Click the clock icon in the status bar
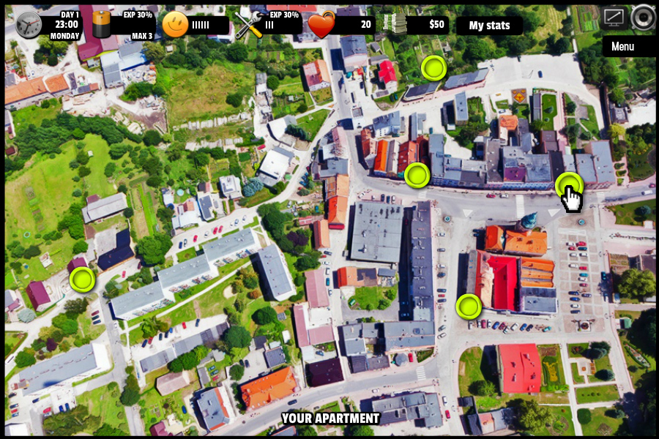The image size is (659, 439). tap(29, 25)
